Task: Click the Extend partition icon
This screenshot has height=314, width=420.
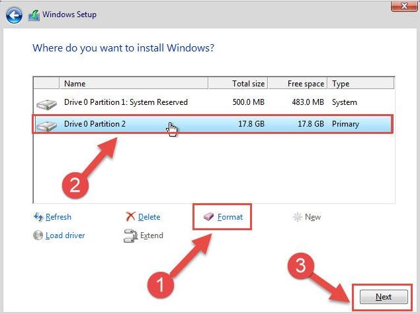Action: (x=130, y=235)
